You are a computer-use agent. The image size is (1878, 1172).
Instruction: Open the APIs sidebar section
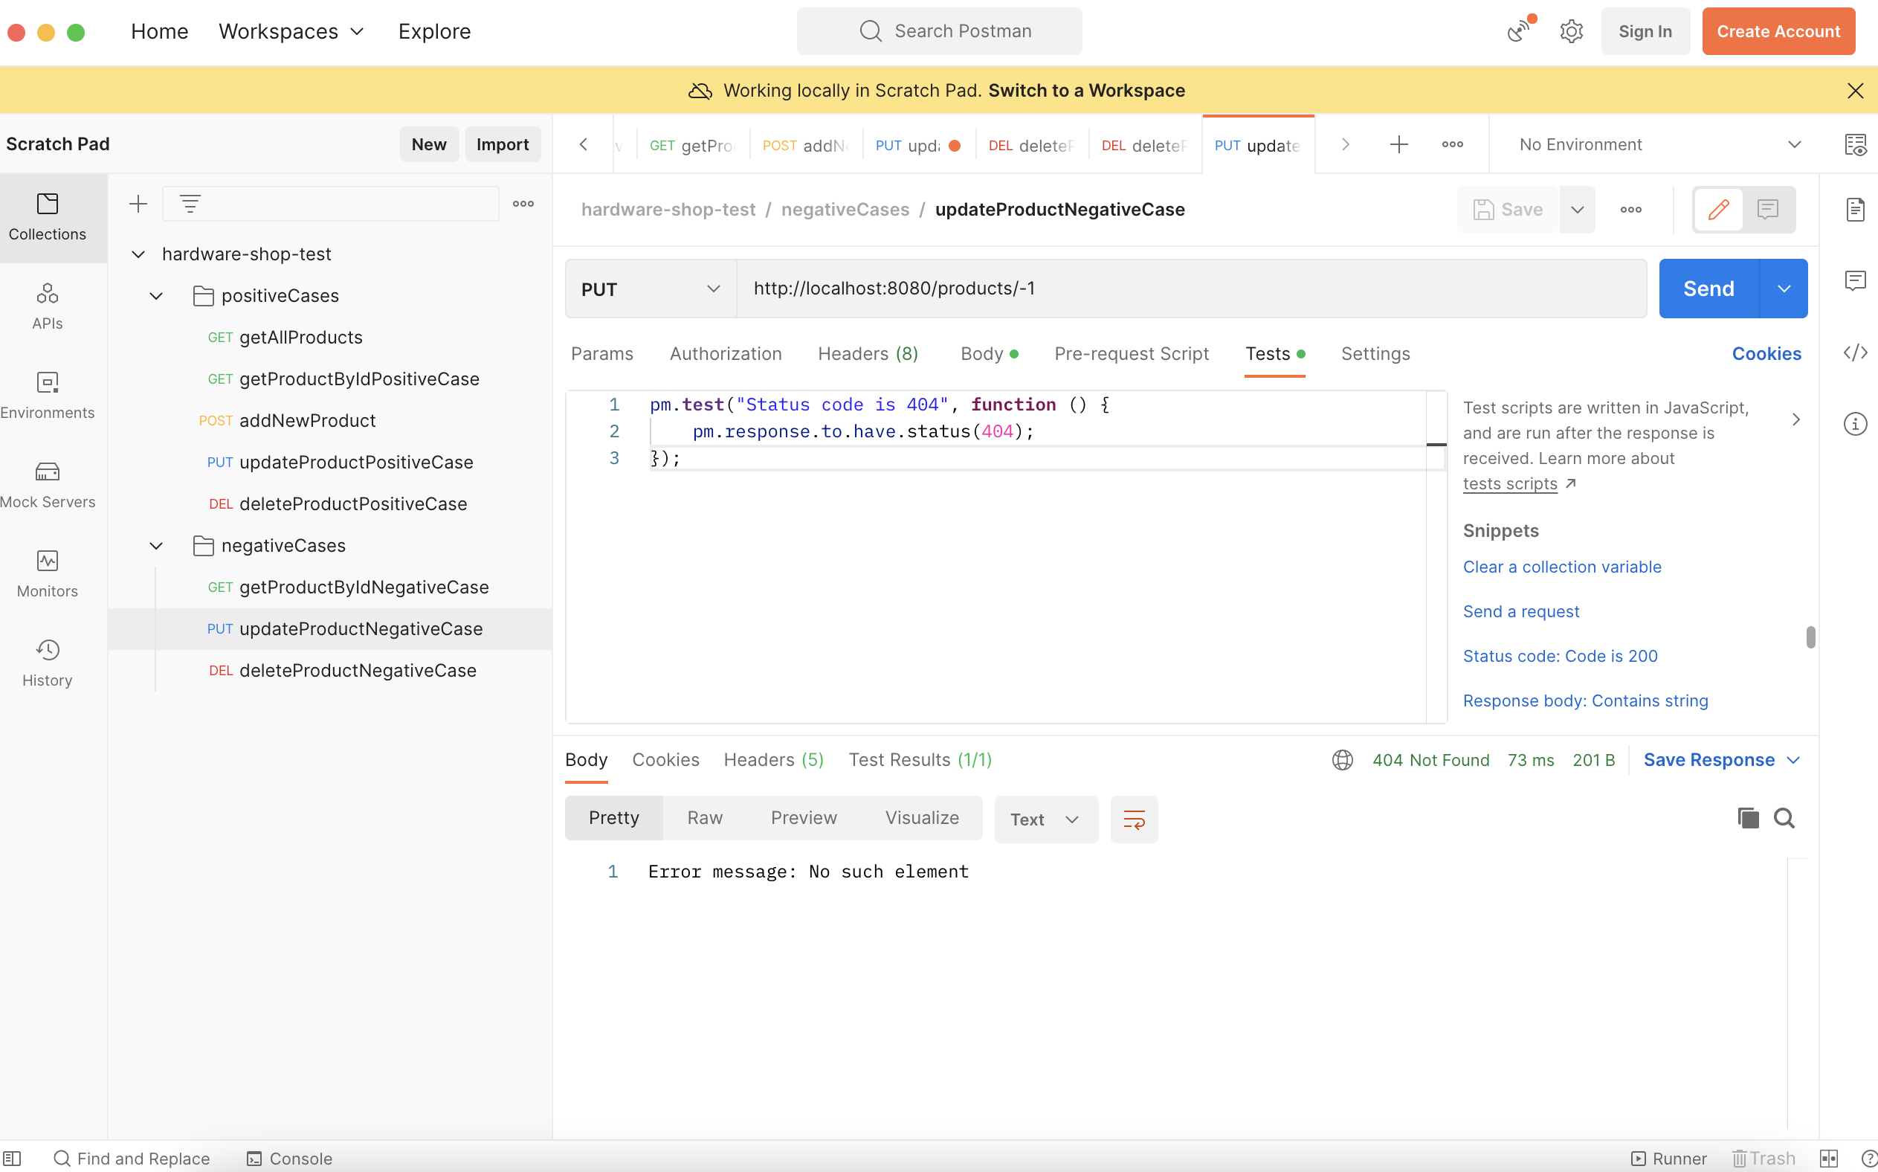tap(48, 306)
